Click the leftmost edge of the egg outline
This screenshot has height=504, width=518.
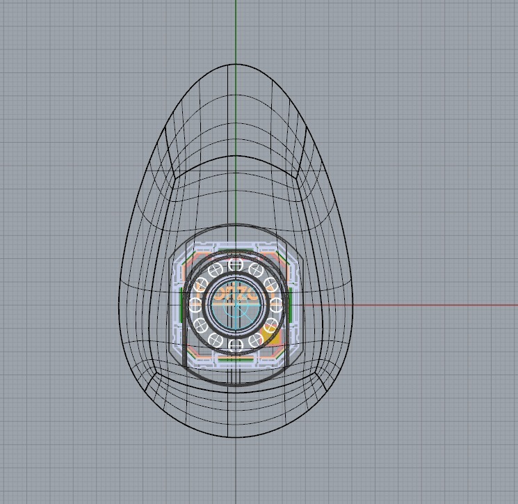pyautogui.click(x=119, y=306)
